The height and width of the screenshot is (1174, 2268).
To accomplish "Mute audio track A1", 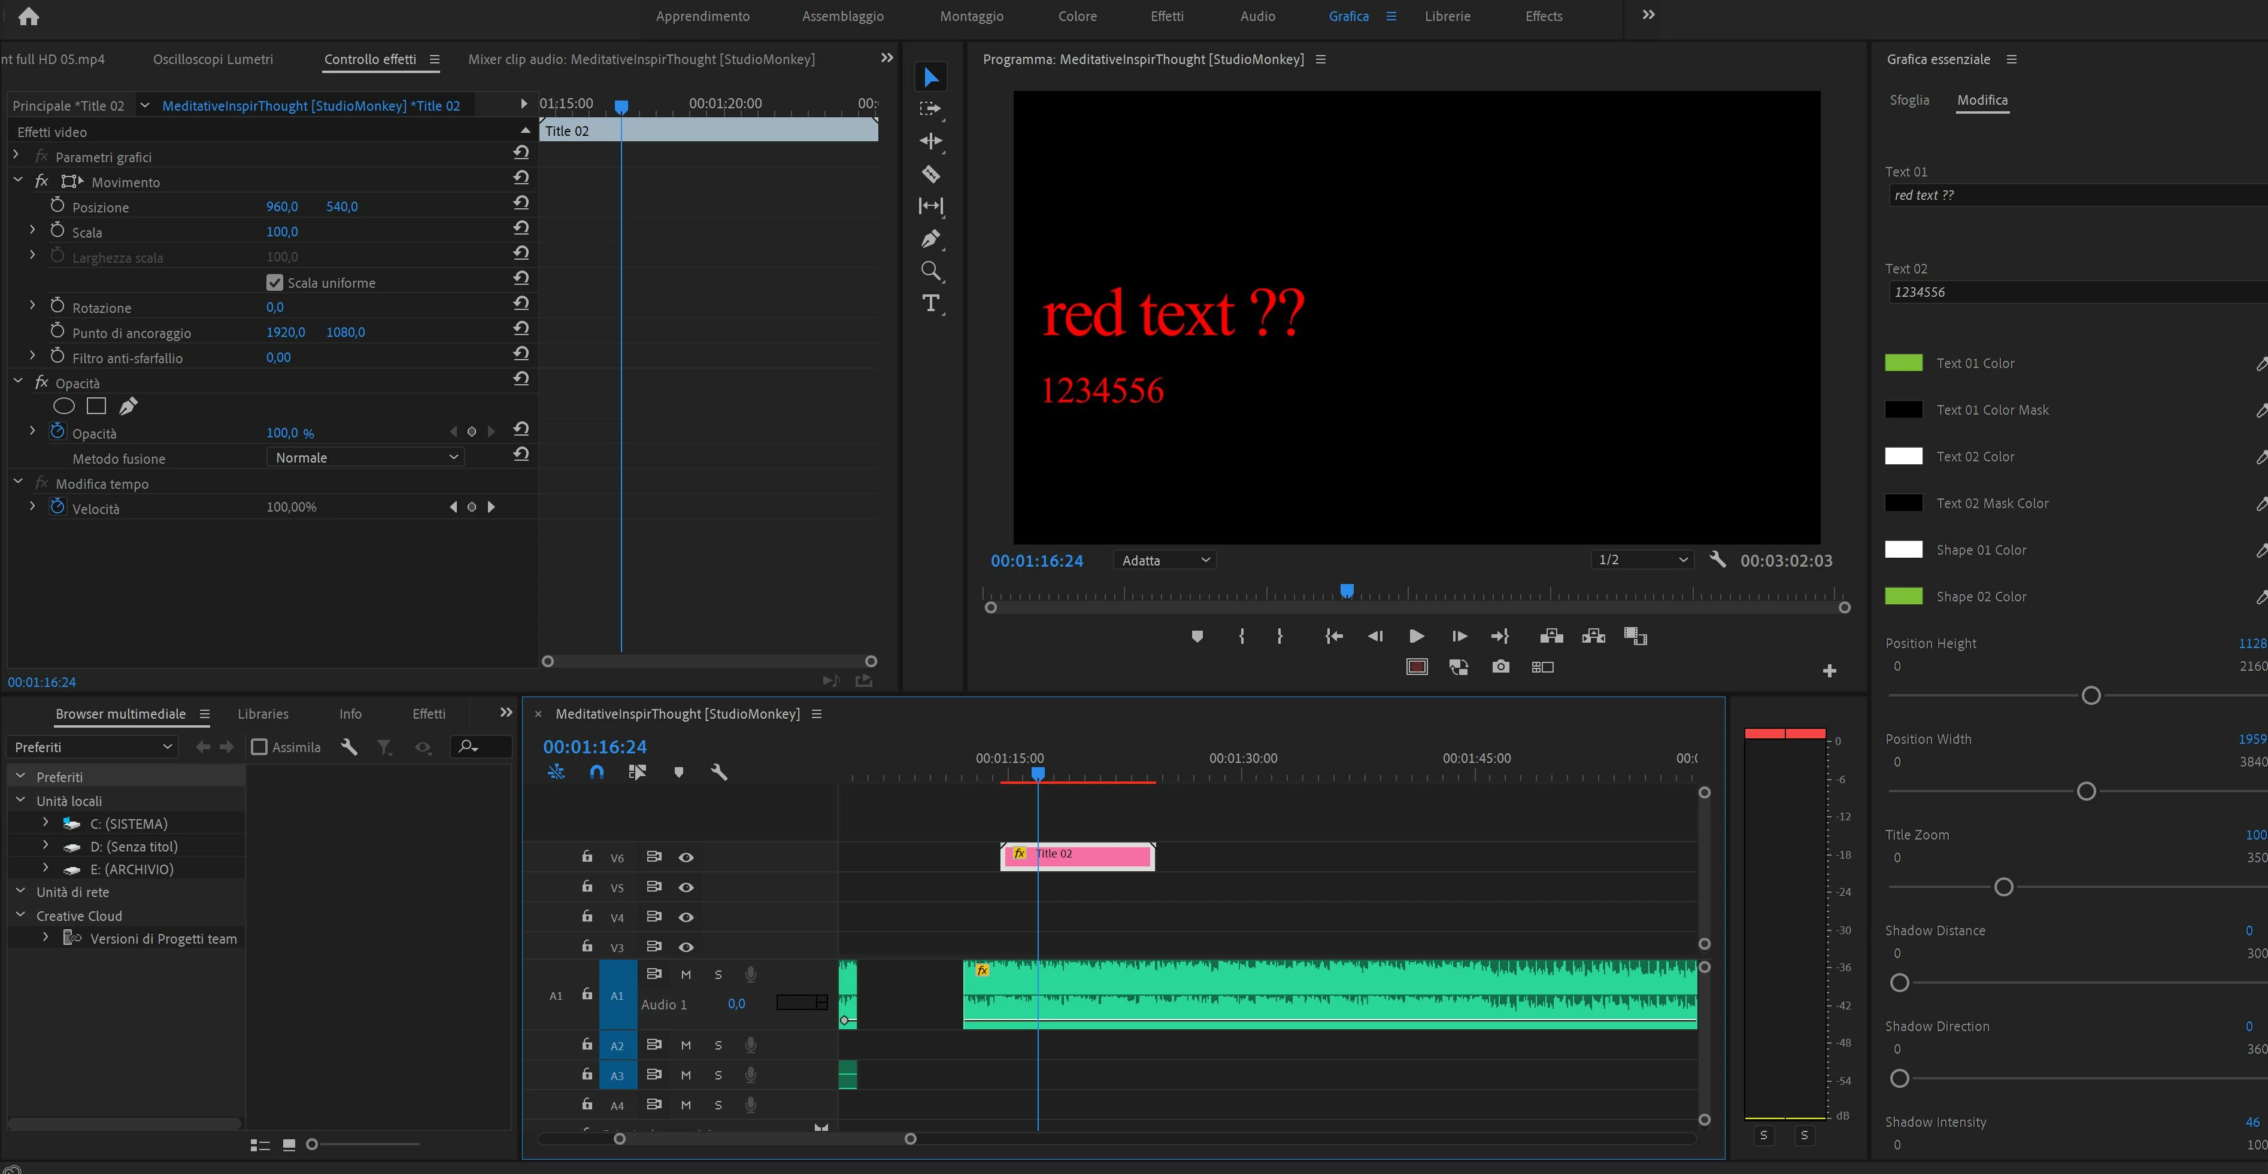I will [x=686, y=974].
